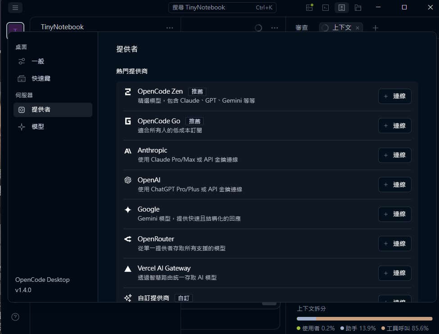Screen dimensions: 439x334
Task: Open the 模型 settings section
Action: pyautogui.click(x=53, y=126)
